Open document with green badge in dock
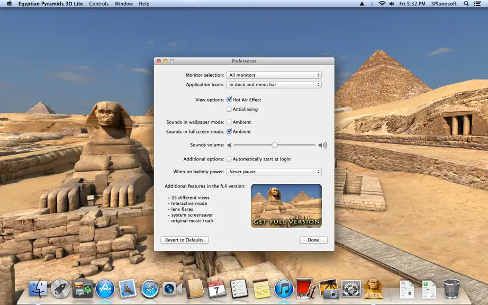The width and height of the screenshot is (488, 305). [x=429, y=289]
